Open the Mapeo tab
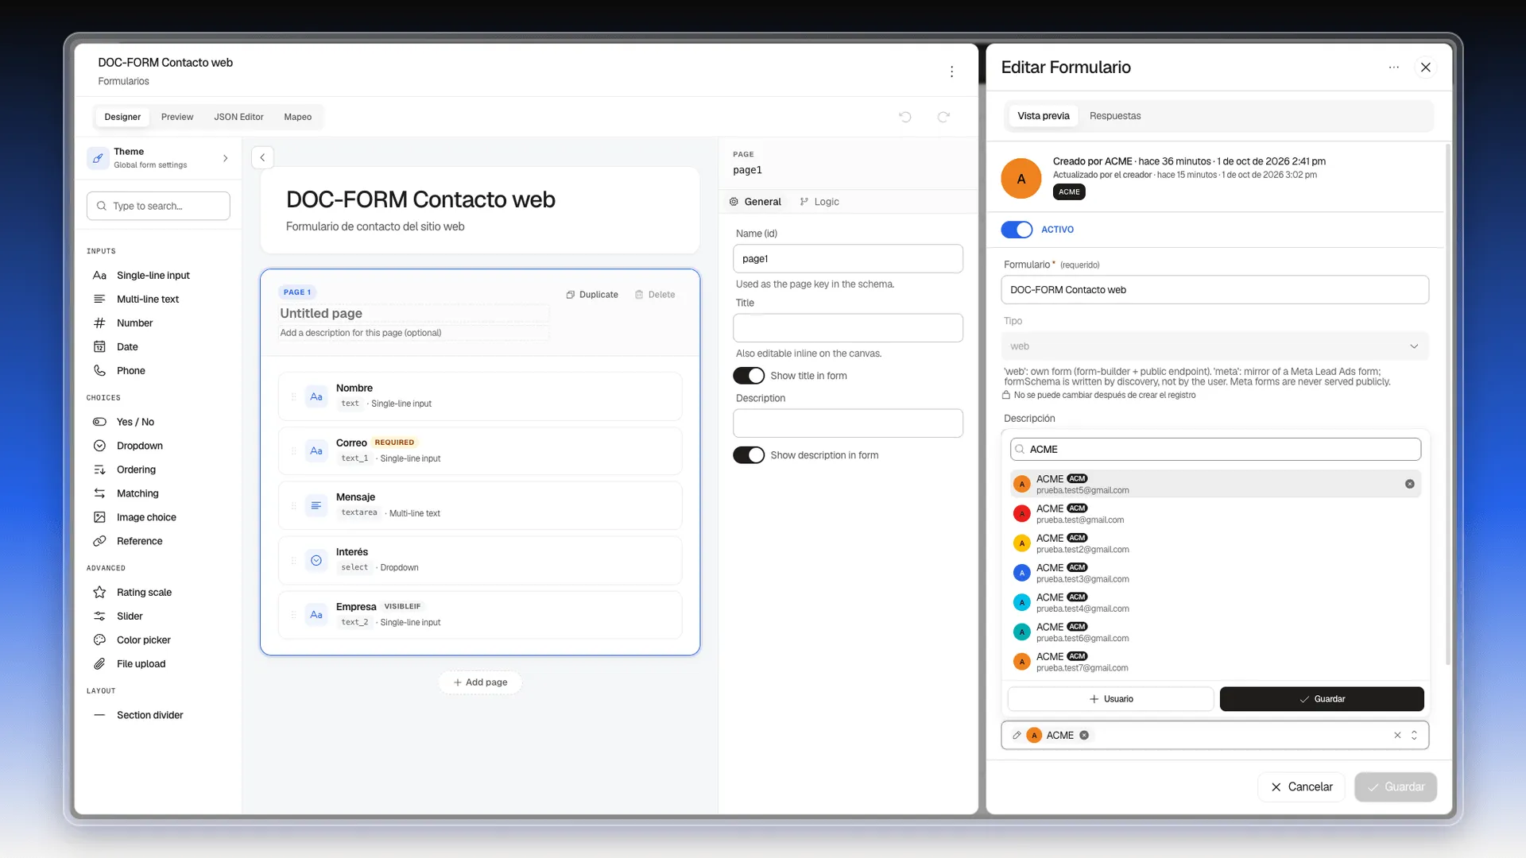Viewport: 1526px width, 858px height. tap(298, 117)
